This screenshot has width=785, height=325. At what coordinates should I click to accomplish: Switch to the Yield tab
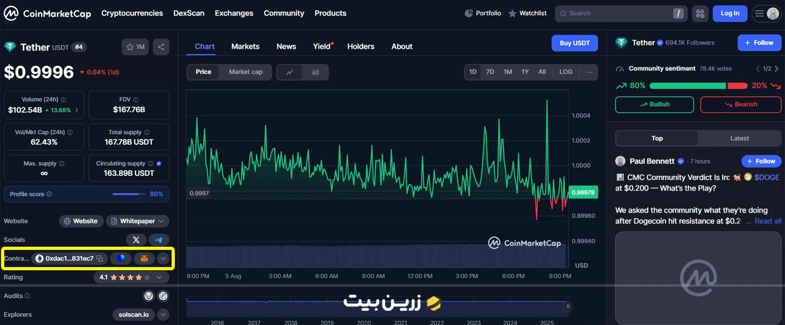[322, 46]
